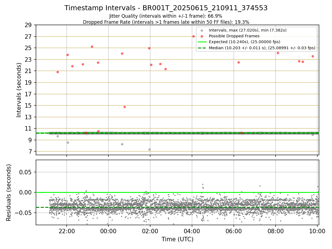Click the red dot marker in the legend
The width and height of the screenshot is (332, 249).
[202, 36]
